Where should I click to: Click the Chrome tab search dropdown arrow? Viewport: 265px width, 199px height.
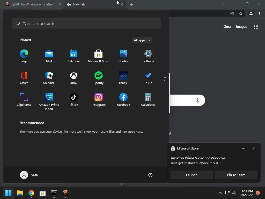223,4
